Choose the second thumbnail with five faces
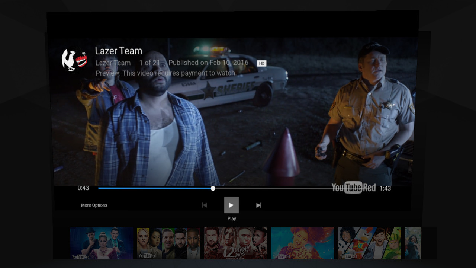The height and width of the screenshot is (268, 476). coord(168,243)
